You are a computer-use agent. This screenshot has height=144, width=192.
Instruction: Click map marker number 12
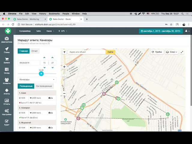coord(78,118)
